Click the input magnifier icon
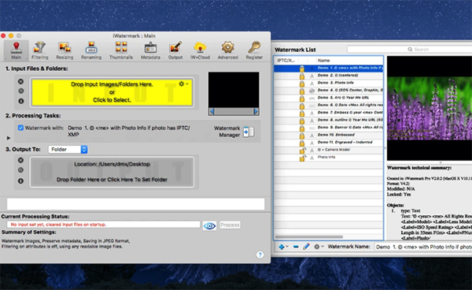Screen dimensions: 472x290 [20, 91]
